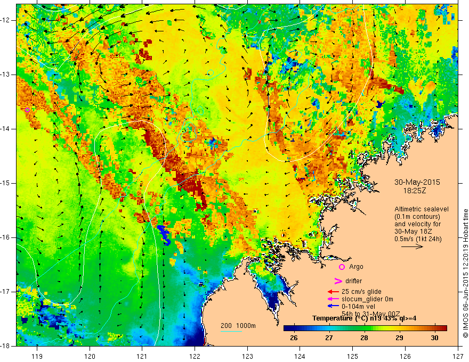Click the Altimetric sealevel text
The height and width of the screenshot is (362, 469).
coord(422,209)
